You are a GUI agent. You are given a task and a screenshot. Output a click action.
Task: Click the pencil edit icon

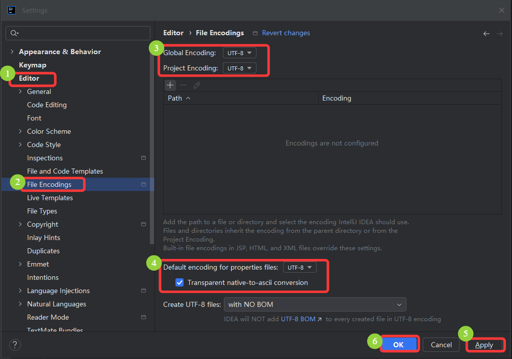tap(196, 85)
